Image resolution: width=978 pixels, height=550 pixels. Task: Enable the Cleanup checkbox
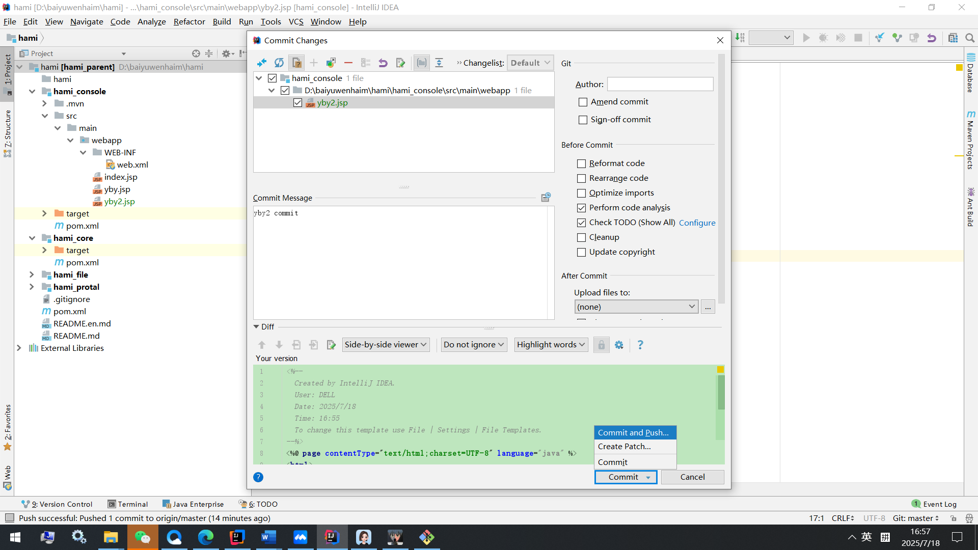(581, 237)
